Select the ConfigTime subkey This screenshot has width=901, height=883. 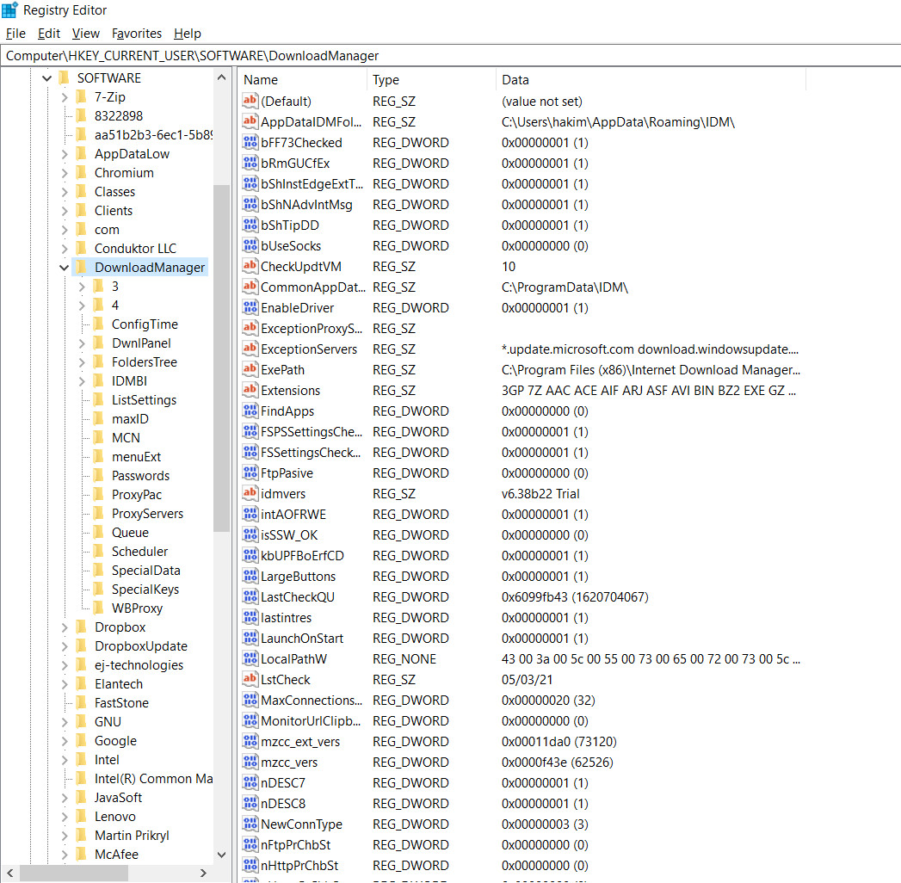tap(145, 324)
